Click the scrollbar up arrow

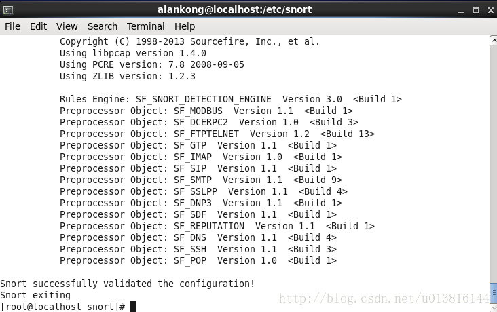pyautogui.click(x=494, y=41)
